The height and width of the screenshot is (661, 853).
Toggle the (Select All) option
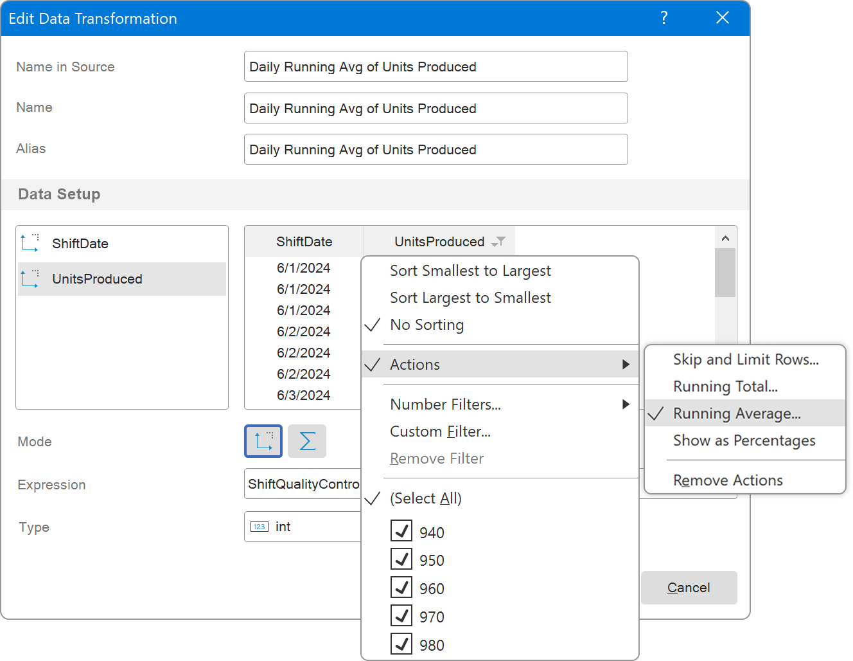[425, 498]
